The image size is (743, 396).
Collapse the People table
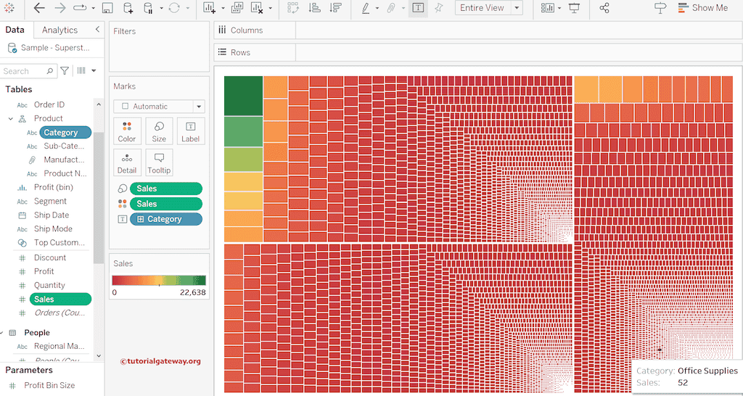[x=2, y=332]
